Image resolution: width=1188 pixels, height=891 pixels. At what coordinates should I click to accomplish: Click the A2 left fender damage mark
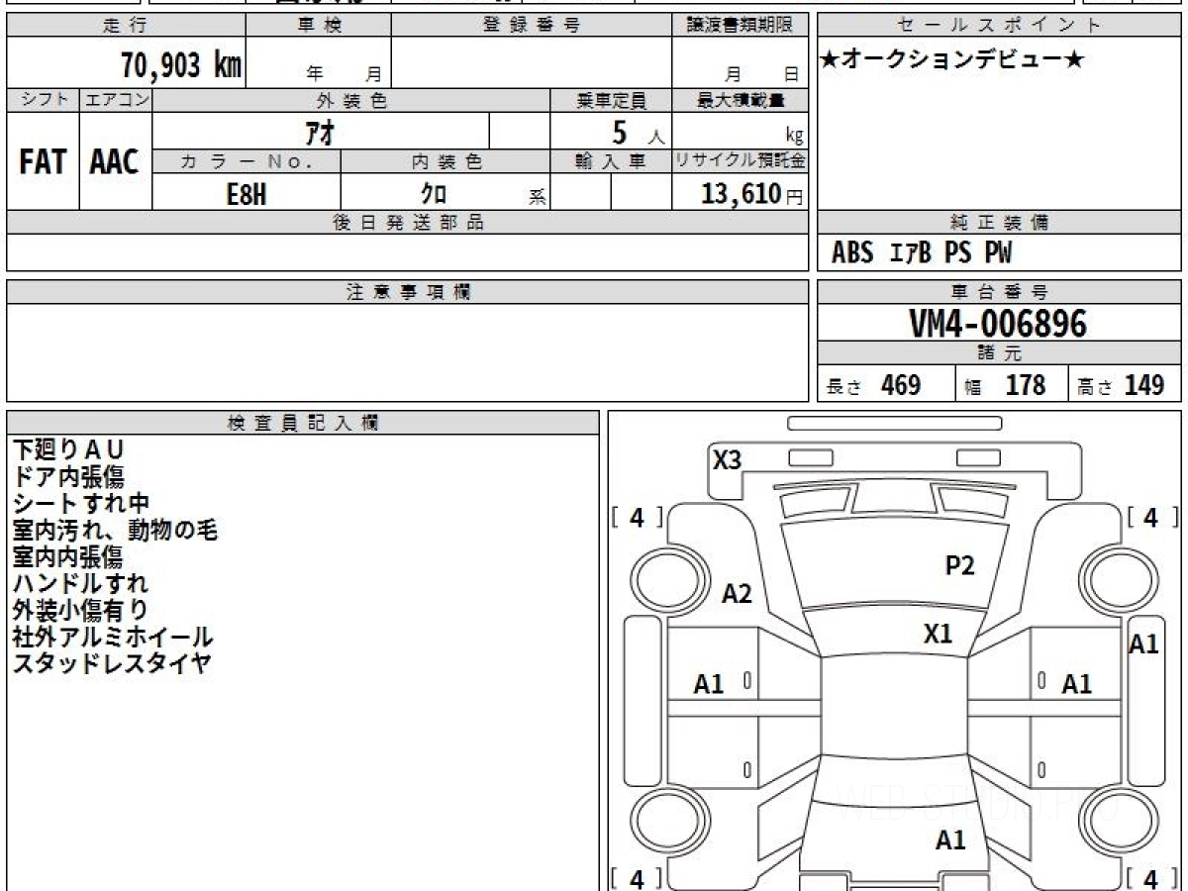click(x=737, y=594)
